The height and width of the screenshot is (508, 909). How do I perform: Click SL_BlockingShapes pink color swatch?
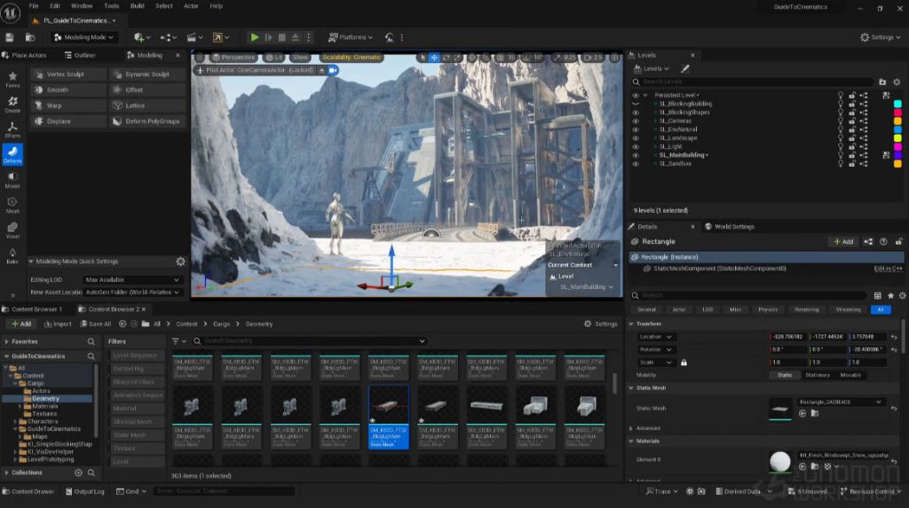897,113
